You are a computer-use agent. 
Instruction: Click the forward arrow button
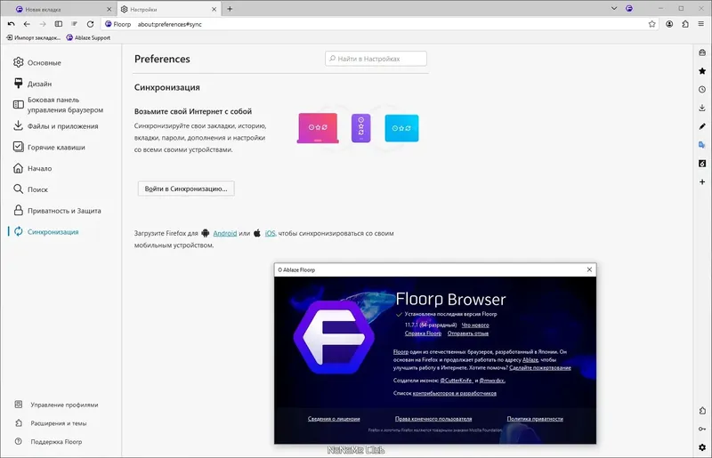[43, 24]
